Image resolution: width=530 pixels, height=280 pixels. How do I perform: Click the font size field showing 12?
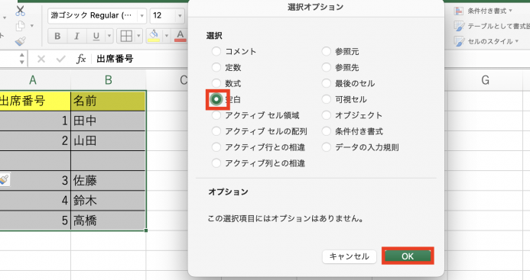(162, 15)
